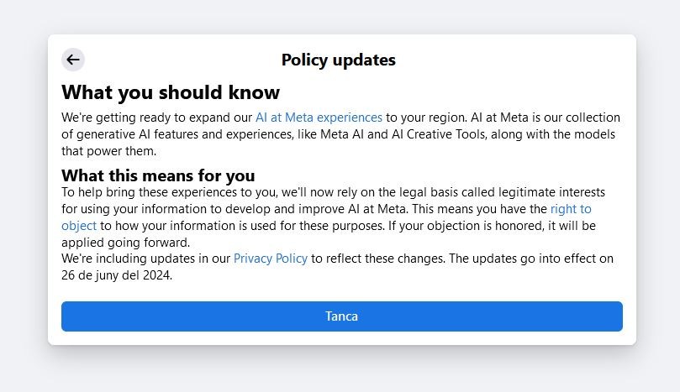Screen dimensions: 680x392
Task: Click the words 'We're including updates in our'
Action: 145,259
